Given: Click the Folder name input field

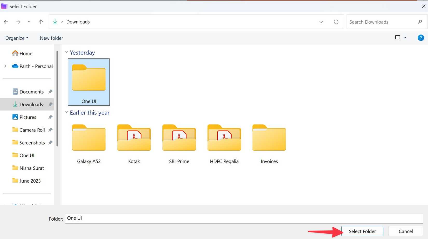Looking at the screenshot, I should coord(244,218).
